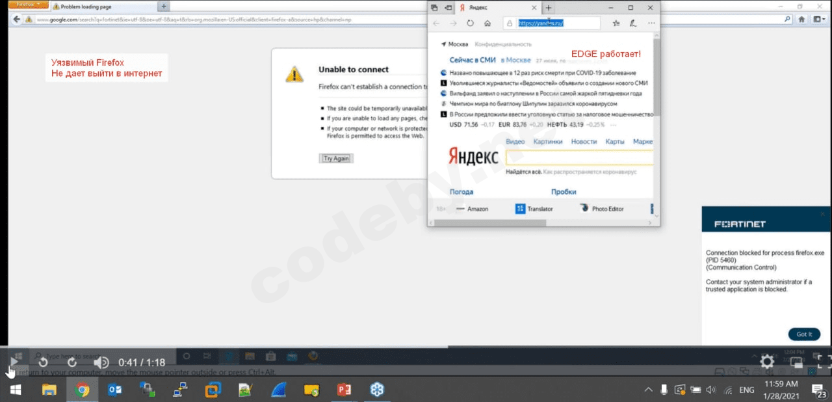The width and height of the screenshot is (832, 402).
Task: Go to home page in Edge toolbar
Action: pyautogui.click(x=487, y=23)
